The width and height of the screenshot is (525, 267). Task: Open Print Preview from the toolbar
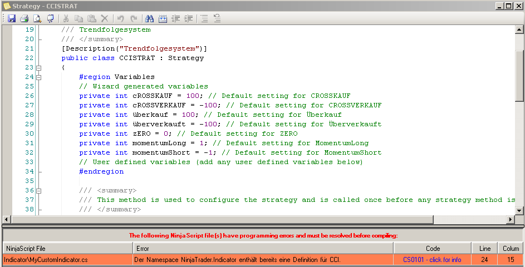[x=37, y=18]
